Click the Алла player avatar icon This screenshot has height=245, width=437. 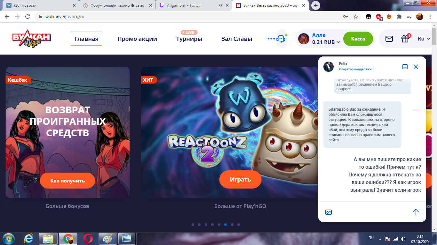coord(304,39)
